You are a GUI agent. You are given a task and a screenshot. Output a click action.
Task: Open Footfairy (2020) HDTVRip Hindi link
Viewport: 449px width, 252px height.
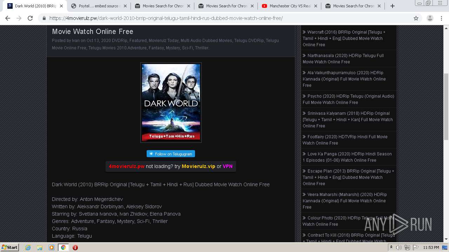(x=345, y=140)
